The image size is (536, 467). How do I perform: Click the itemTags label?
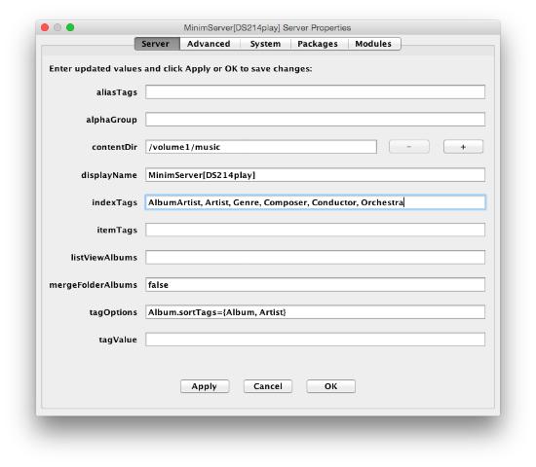(x=117, y=230)
